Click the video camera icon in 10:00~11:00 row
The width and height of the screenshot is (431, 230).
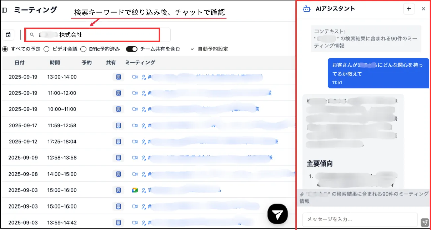135,109
